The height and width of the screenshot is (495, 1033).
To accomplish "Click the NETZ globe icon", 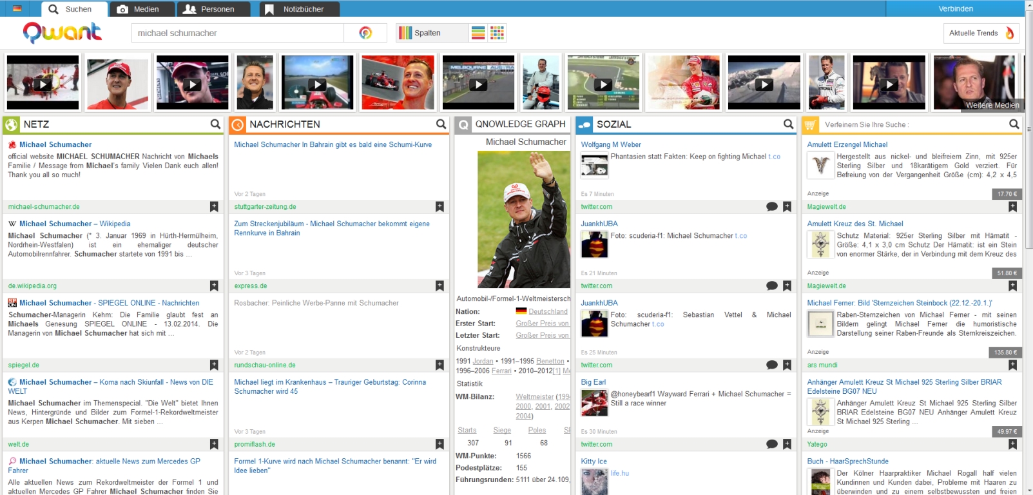I will click(x=11, y=124).
